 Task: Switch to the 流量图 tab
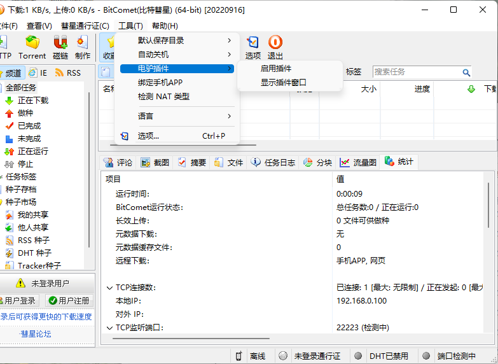click(x=357, y=162)
